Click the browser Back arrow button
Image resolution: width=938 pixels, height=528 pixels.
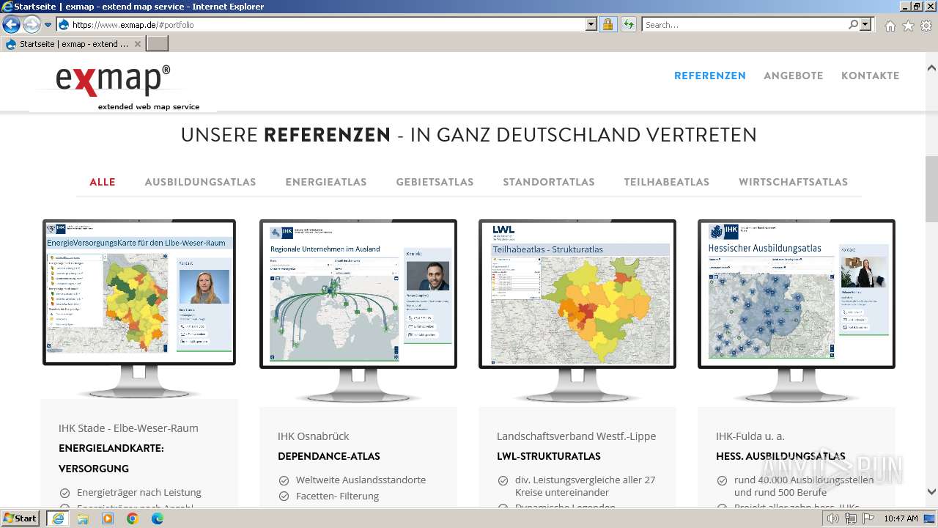click(11, 25)
